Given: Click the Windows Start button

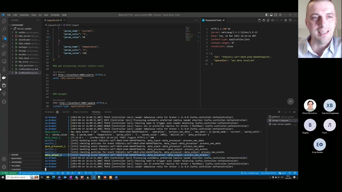Looking at the screenshot, I should coord(3,177).
